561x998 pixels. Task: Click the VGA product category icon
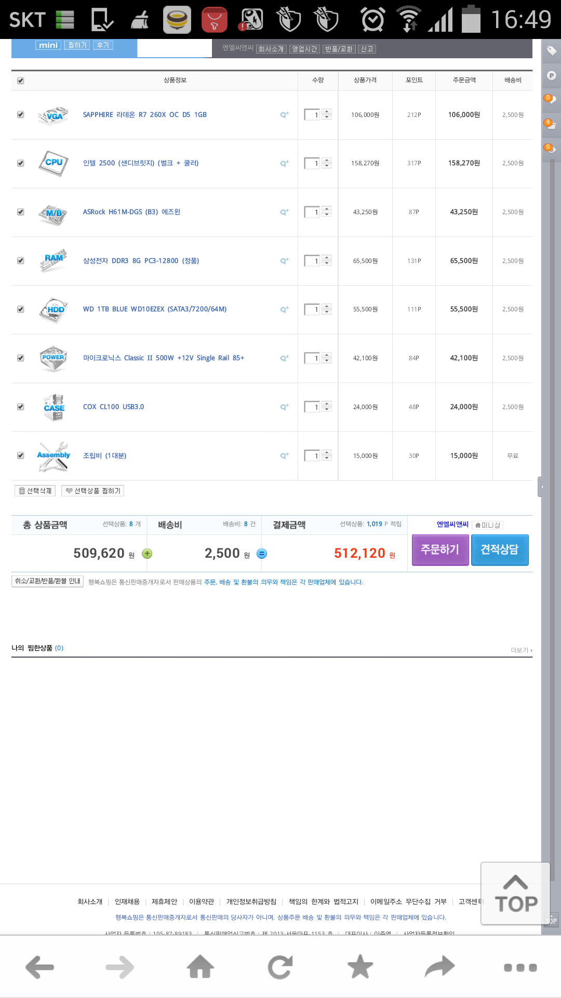[54, 115]
